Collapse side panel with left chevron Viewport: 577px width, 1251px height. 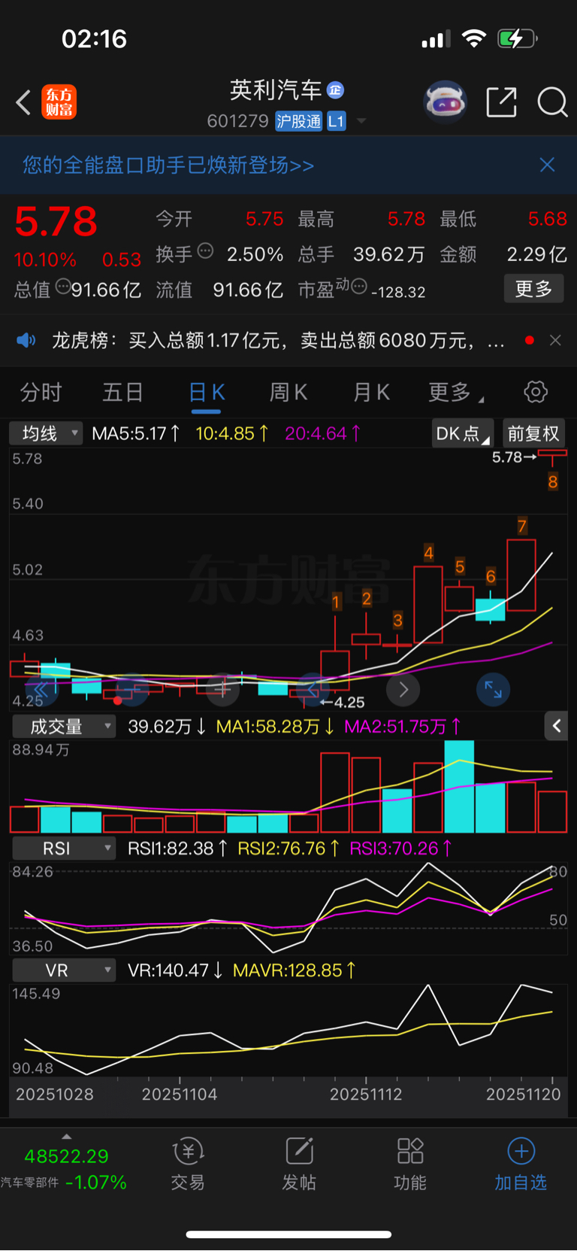tap(556, 726)
